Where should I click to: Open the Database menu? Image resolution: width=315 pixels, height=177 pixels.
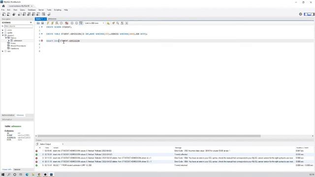click(x=31, y=10)
